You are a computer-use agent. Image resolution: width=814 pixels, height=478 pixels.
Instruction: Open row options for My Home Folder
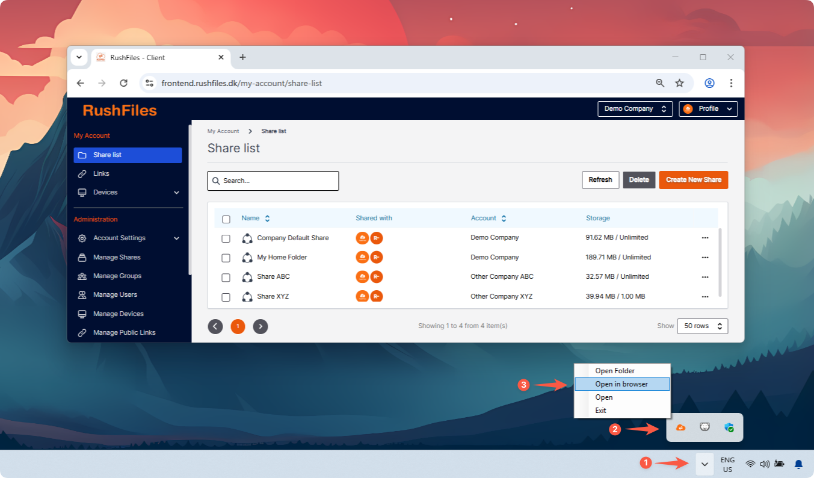(705, 257)
